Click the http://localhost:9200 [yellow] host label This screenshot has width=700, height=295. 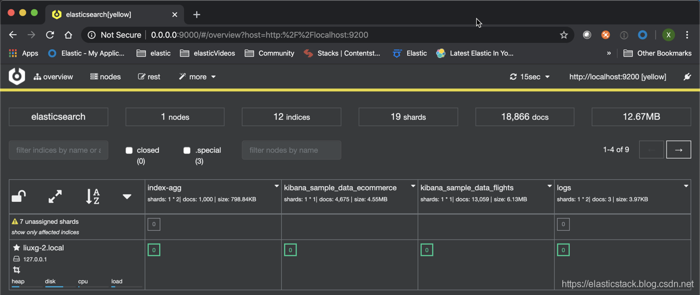pos(617,76)
